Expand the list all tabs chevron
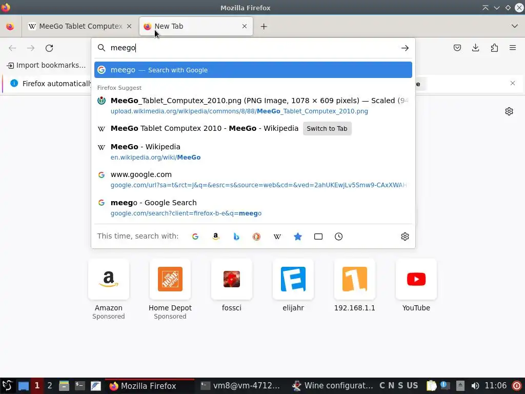 point(515,26)
